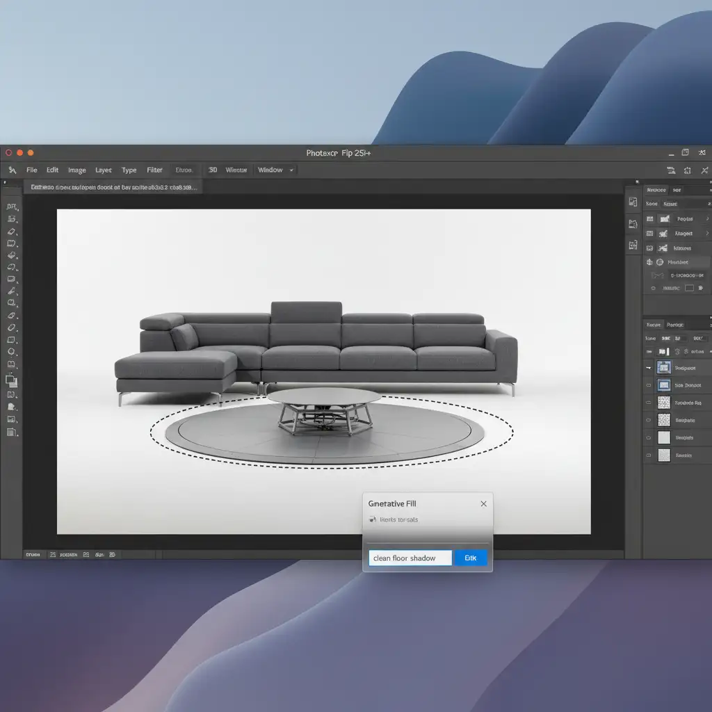
Task: Click the bottom icon in the collapsed panel strip
Action: click(x=633, y=245)
